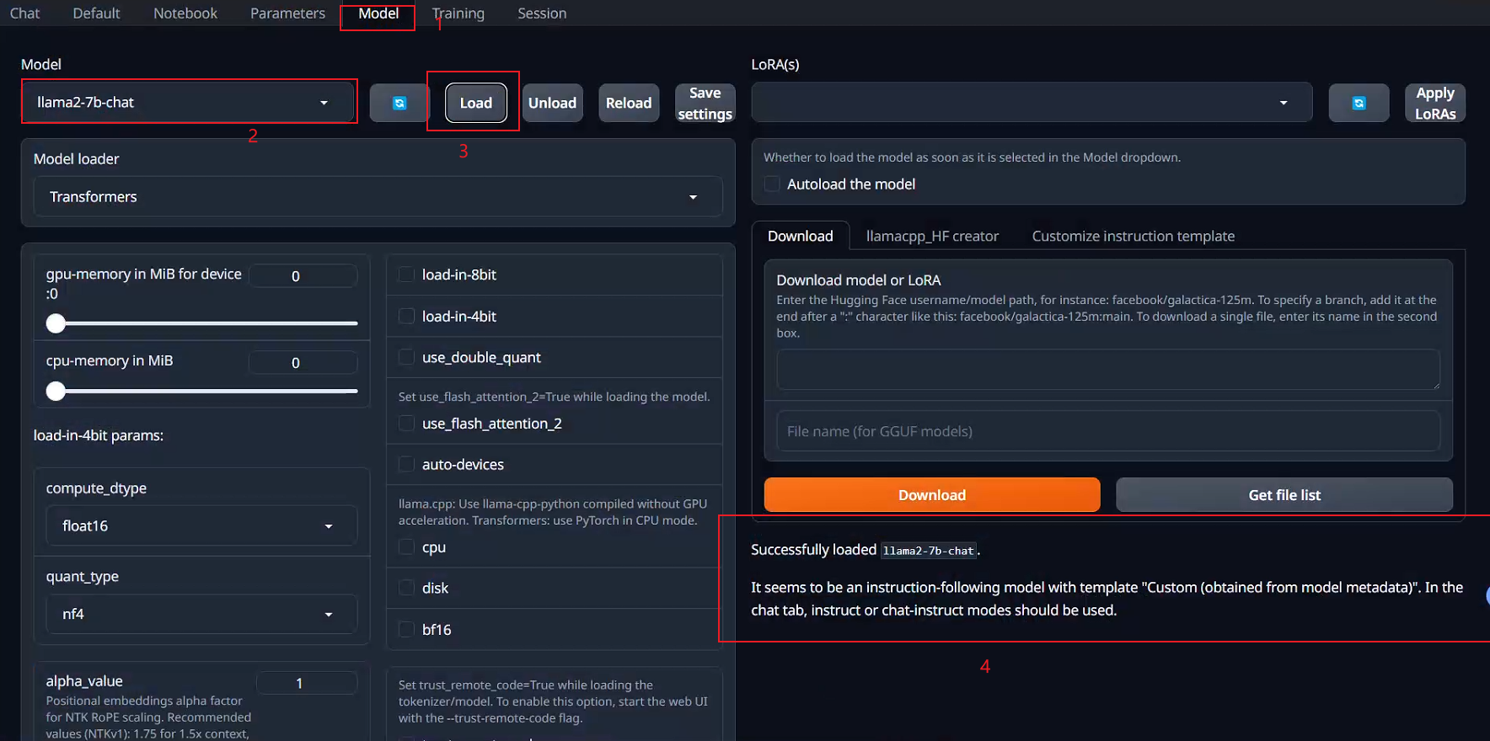
Task: Go to the Notebook tab
Action: [x=185, y=13]
